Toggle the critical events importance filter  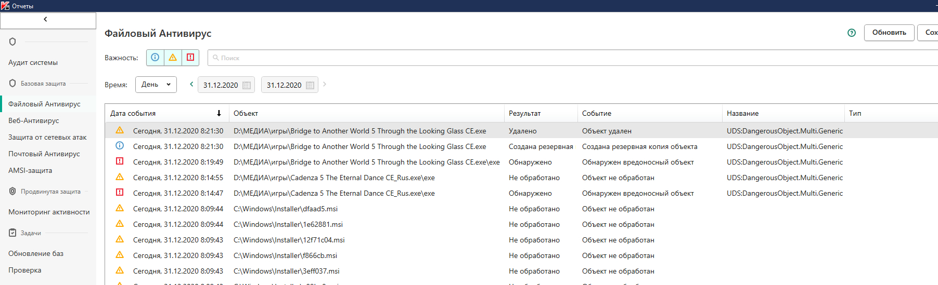click(x=190, y=58)
